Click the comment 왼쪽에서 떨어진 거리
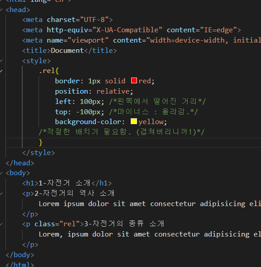This screenshot has width=261, height=267. 158,102
